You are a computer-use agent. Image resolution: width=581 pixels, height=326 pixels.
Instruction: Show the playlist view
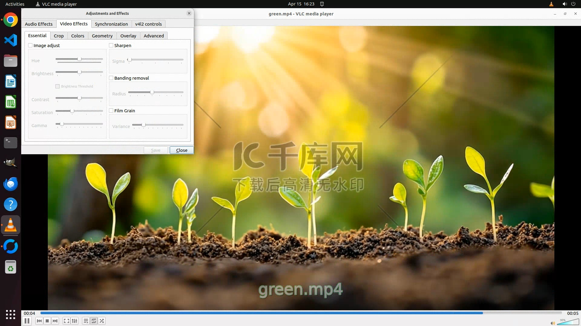(x=86, y=321)
